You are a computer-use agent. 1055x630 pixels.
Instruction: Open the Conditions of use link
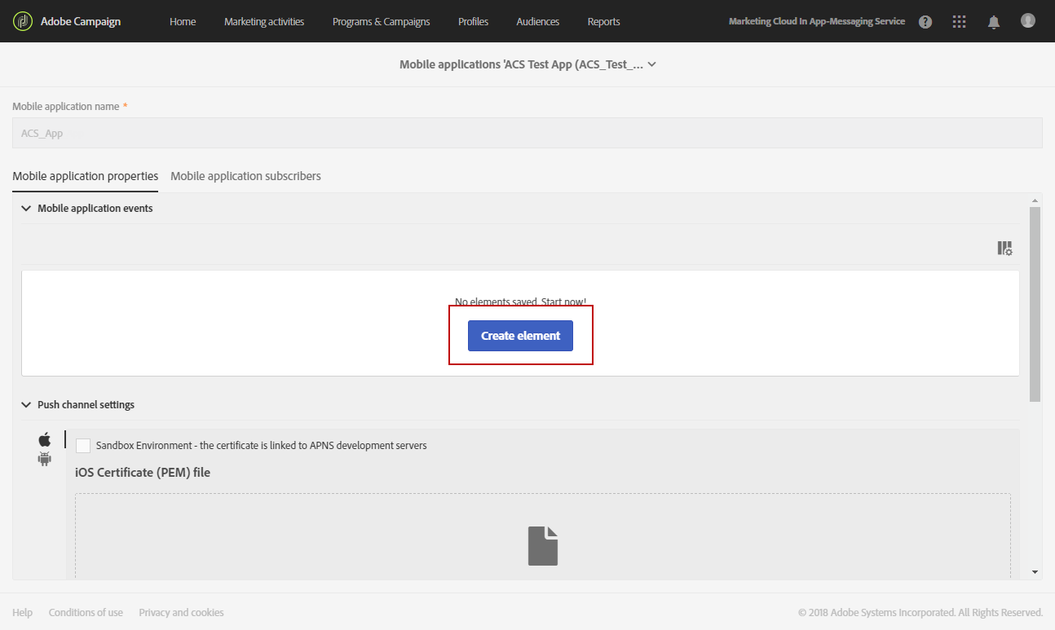tap(86, 613)
